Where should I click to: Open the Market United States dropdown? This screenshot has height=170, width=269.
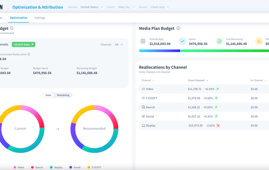click(92, 7)
